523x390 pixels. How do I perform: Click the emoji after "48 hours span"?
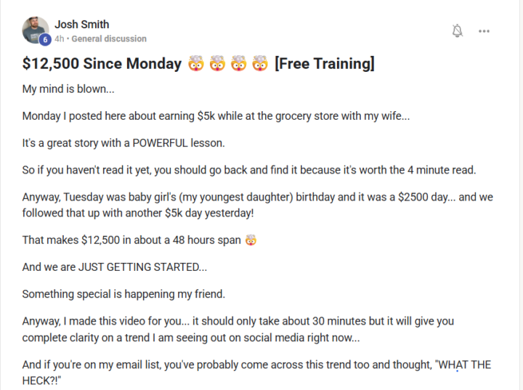tap(251, 240)
